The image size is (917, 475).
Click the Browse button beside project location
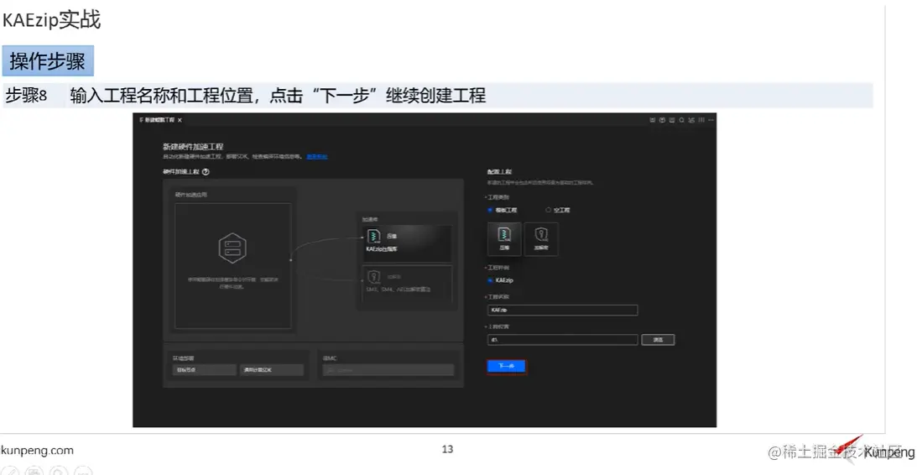click(x=658, y=339)
